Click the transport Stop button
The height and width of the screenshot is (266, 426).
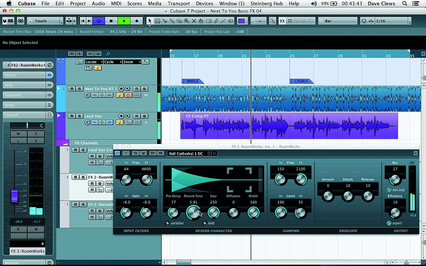point(111,21)
